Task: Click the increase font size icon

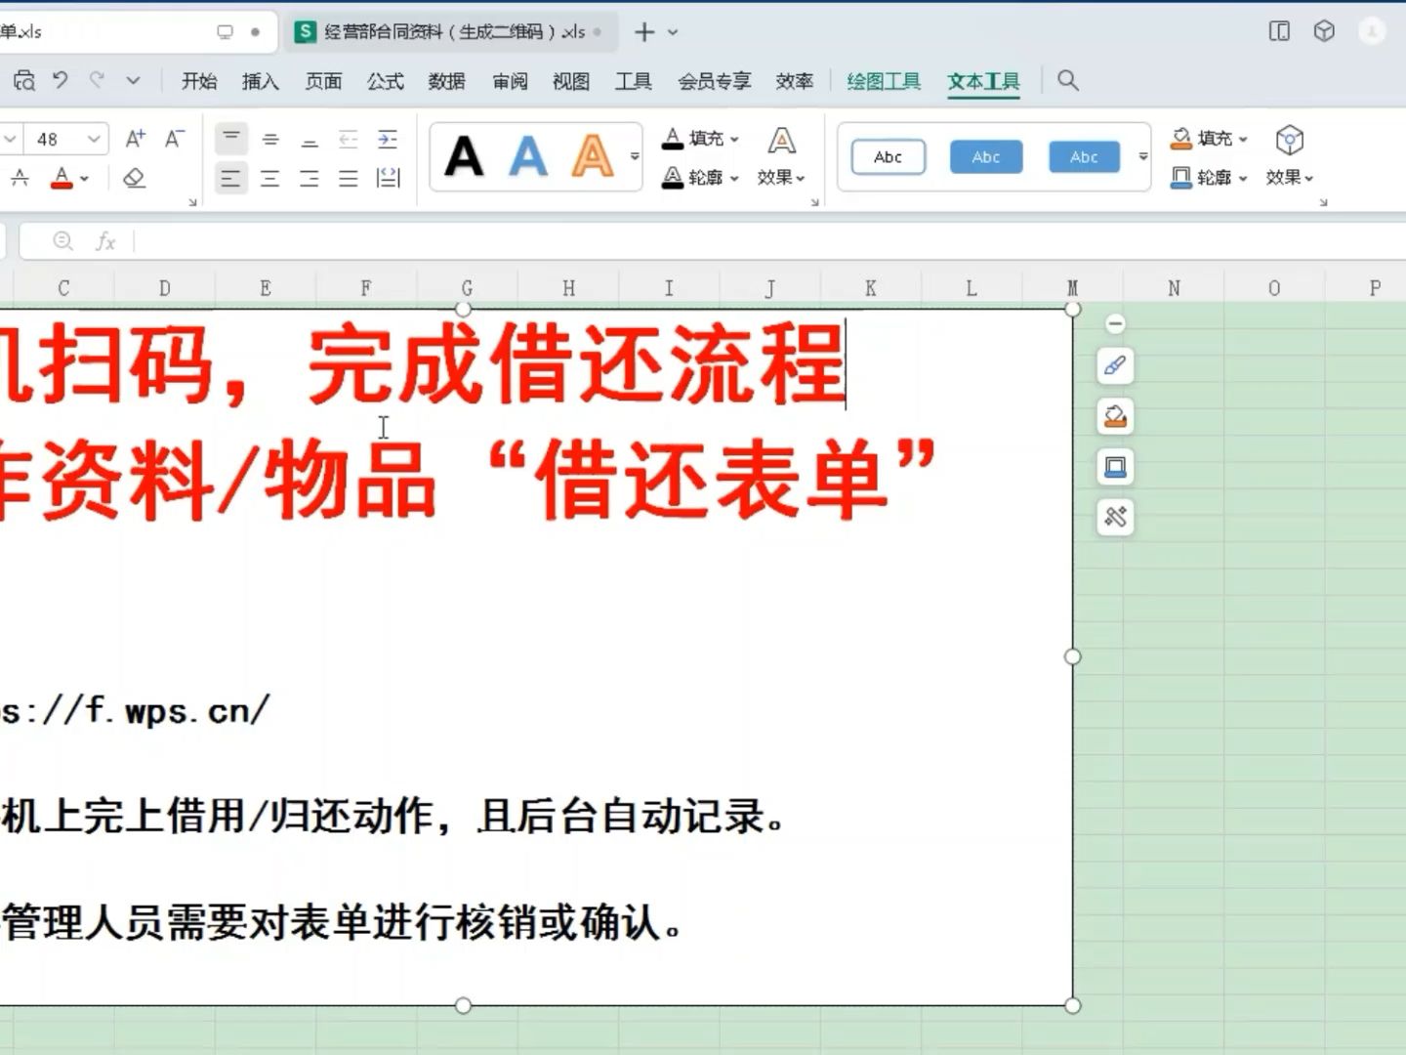Action: 135,137
